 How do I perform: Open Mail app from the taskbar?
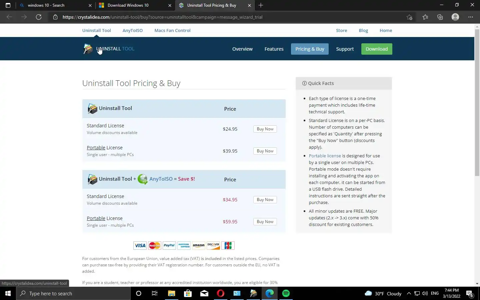(204, 293)
